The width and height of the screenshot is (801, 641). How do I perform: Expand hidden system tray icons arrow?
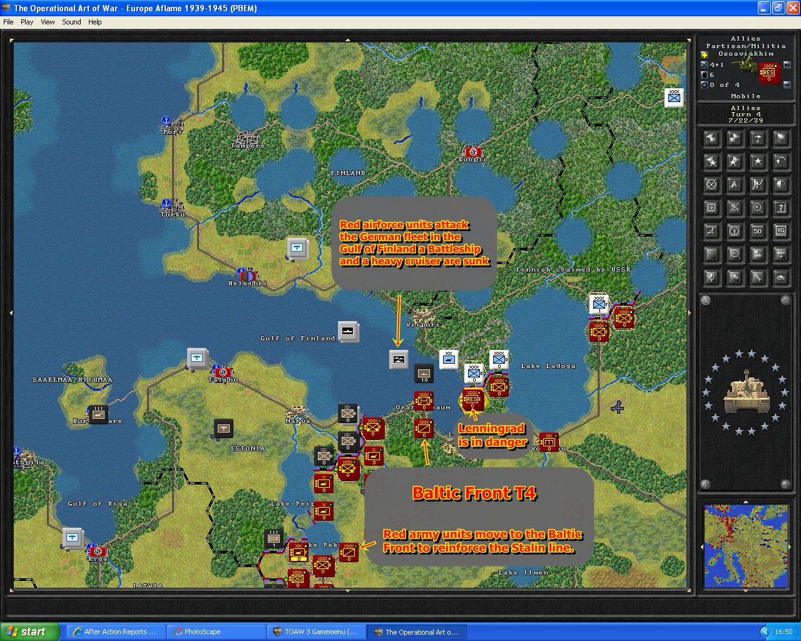click(x=765, y=632)
